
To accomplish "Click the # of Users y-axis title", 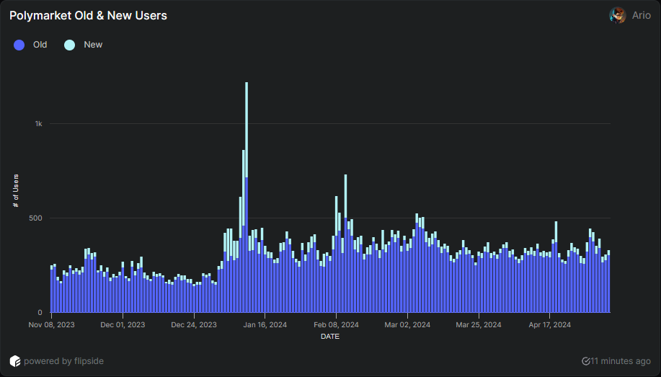I will point(16,190).
